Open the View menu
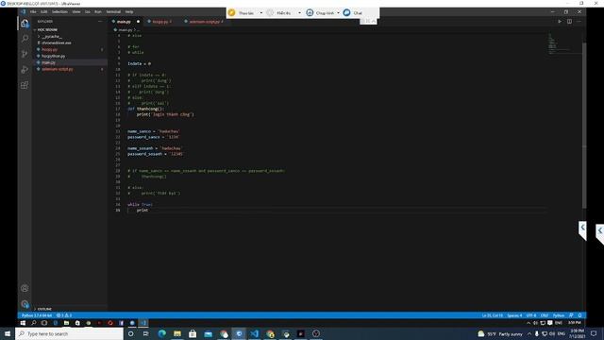The height and width of the screenshot is (340, 604). point(76,11)
